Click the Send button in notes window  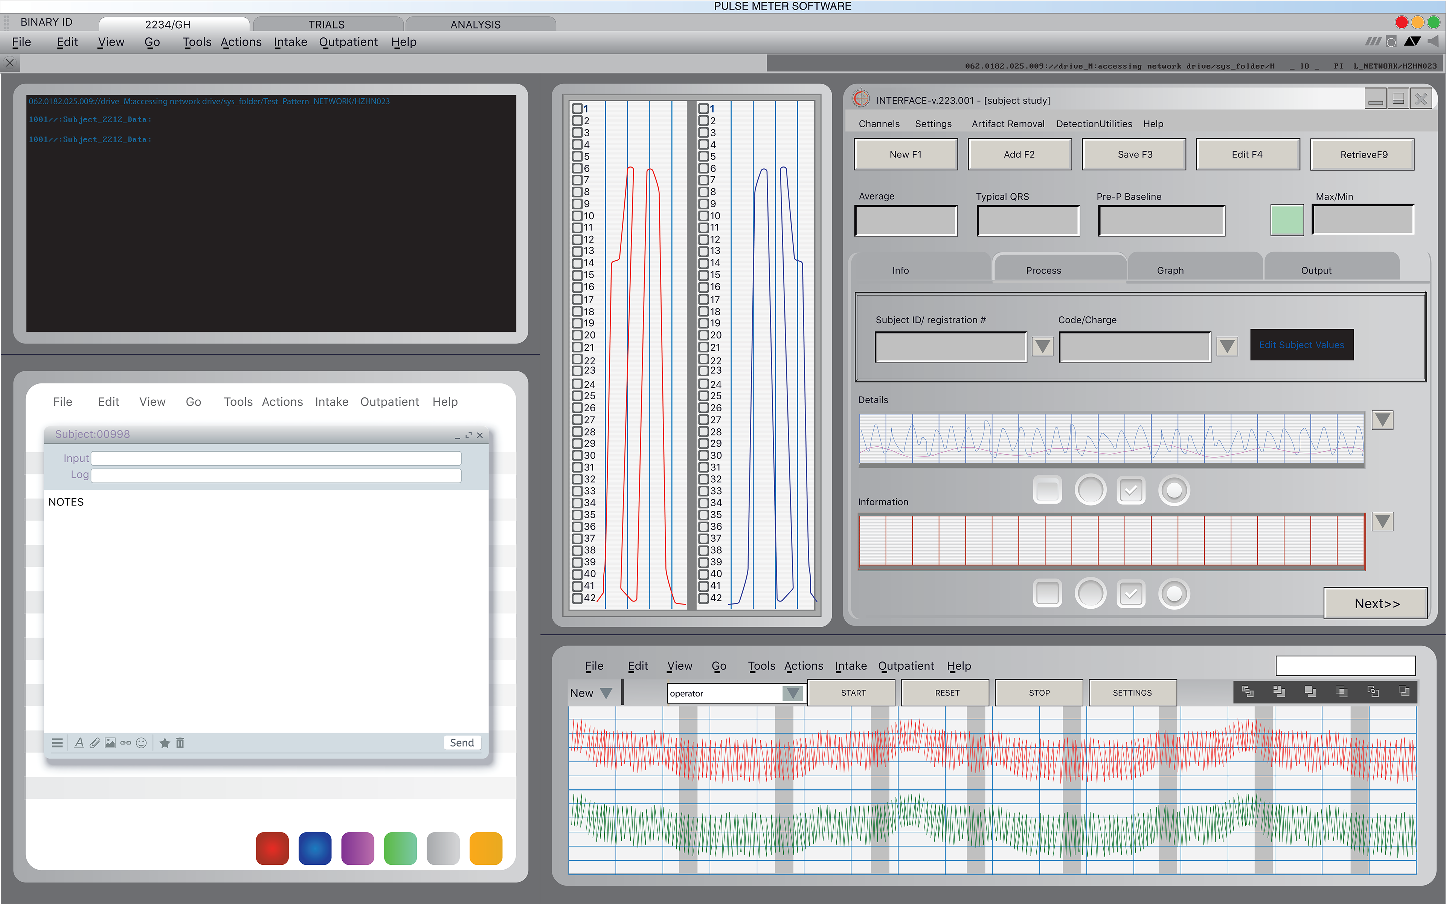[x=462, y=742]
